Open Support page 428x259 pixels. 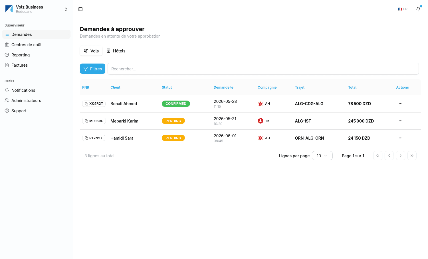(x=36, y=111)
